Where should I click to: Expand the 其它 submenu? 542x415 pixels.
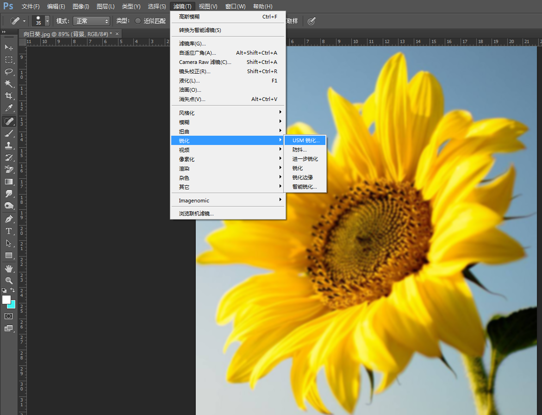pos(228,187)
